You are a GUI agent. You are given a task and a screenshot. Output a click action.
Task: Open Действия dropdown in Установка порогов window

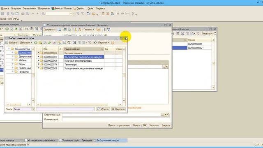point(49,30)
